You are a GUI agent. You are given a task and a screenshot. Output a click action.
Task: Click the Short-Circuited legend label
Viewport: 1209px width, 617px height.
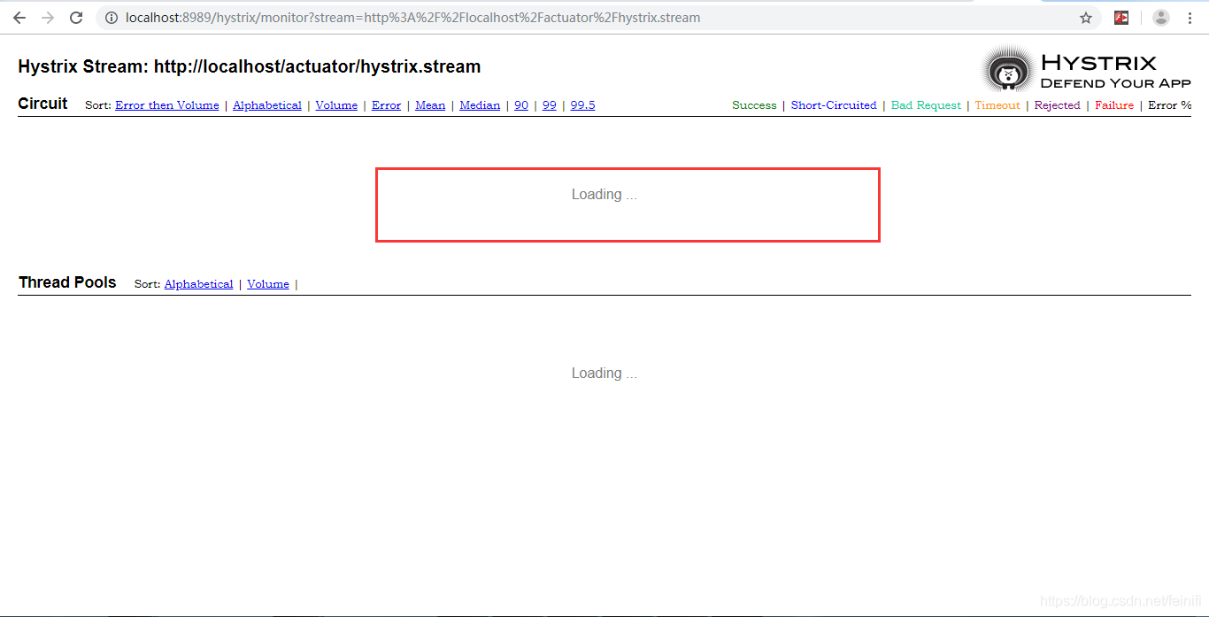834,105
